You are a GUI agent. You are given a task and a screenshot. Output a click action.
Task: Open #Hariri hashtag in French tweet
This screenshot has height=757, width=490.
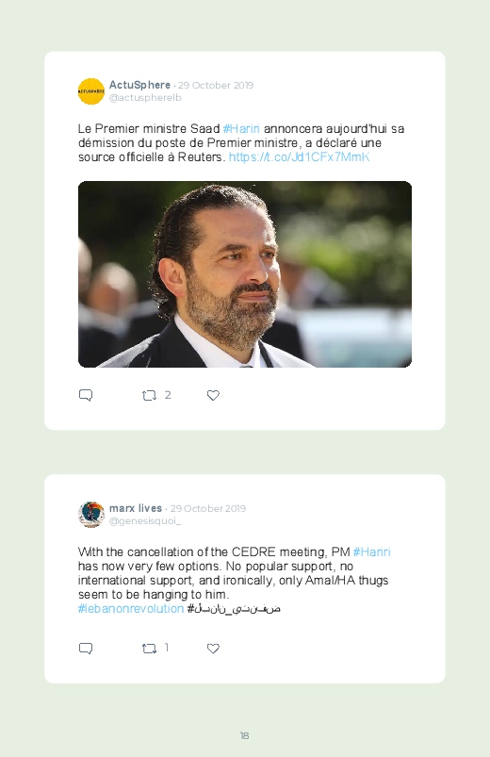(x=241, y=129)
